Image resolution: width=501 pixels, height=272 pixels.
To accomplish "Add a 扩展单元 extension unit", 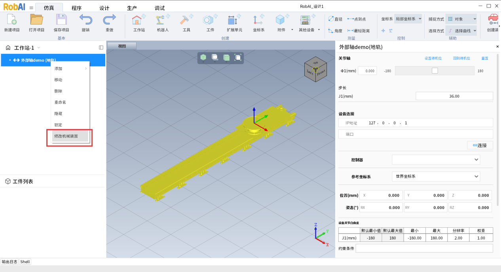I will pyautogui.click(x=234, y=23).
